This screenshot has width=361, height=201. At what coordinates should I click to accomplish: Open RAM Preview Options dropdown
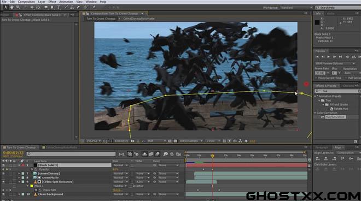point(335,63)
